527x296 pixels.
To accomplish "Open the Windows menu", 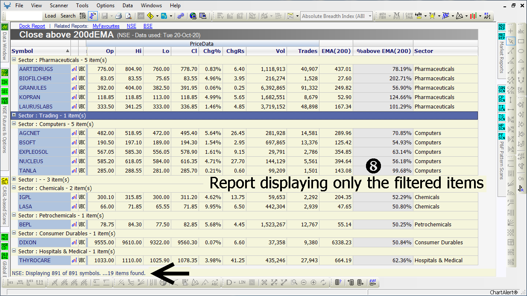I will (152, 6).
